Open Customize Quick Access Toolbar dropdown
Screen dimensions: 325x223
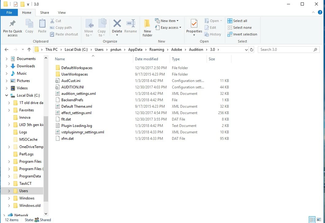28,4
